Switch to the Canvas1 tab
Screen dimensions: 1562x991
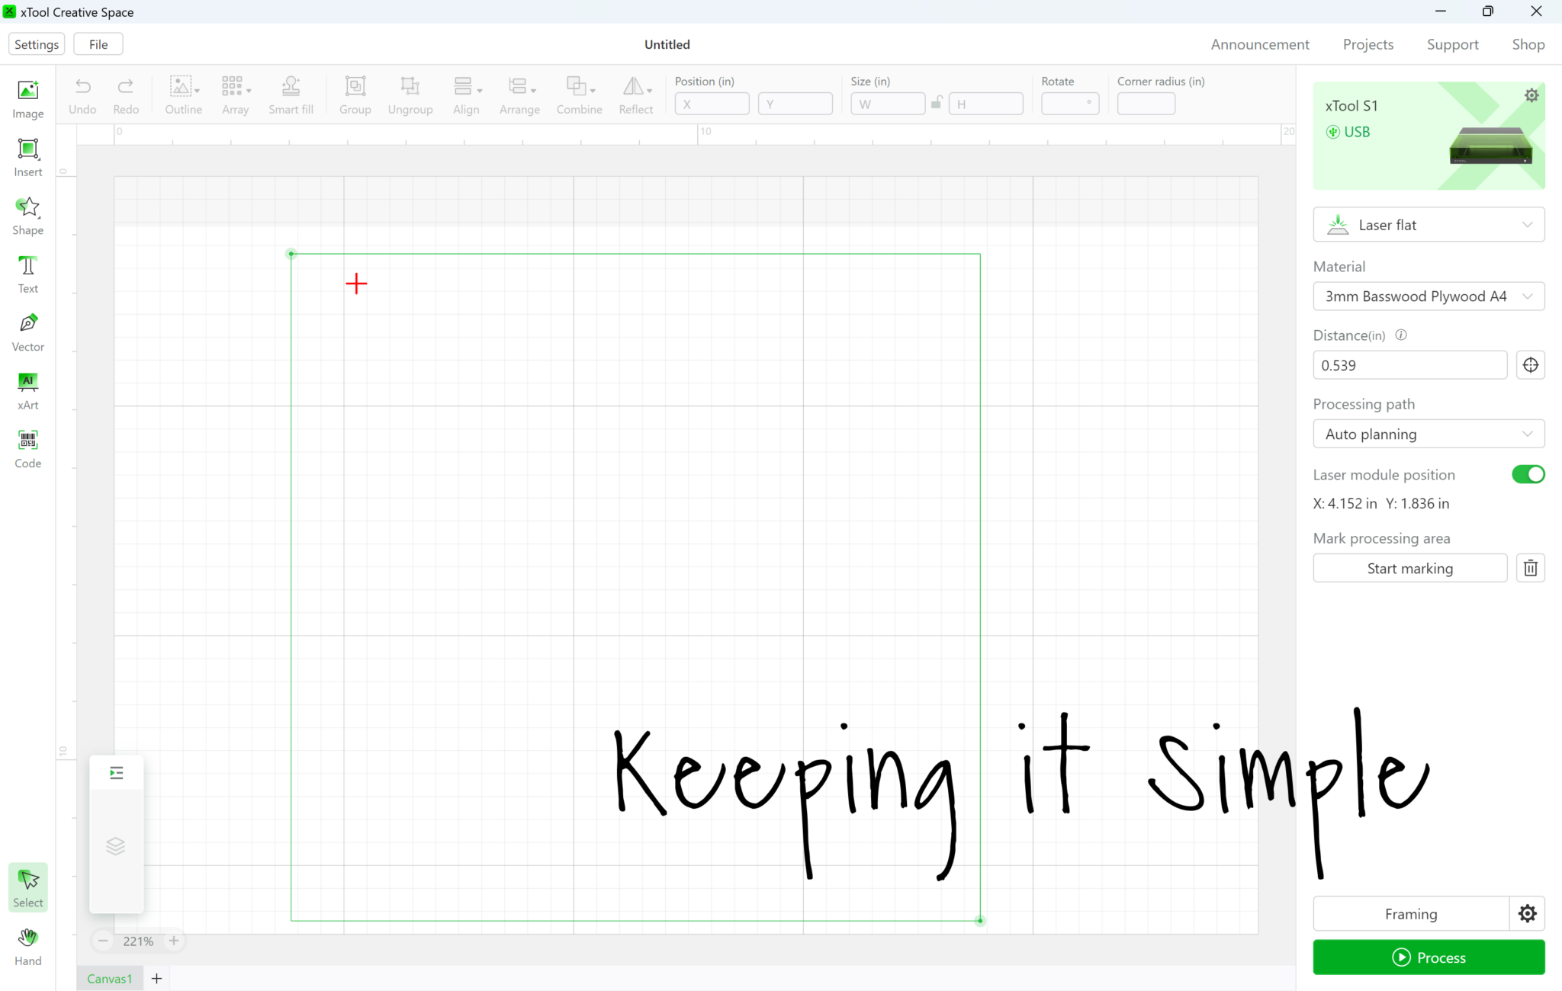tap(109, 978)
